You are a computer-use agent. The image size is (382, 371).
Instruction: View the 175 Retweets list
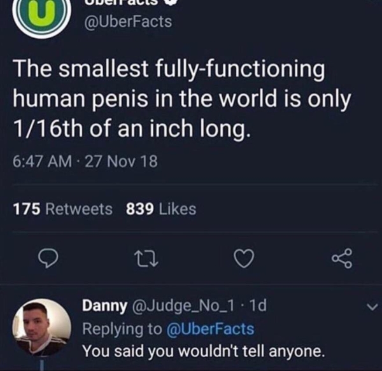(x=62, y=209)
